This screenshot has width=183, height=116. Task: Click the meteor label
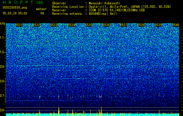pyautogui.click(x=41, y=9)
